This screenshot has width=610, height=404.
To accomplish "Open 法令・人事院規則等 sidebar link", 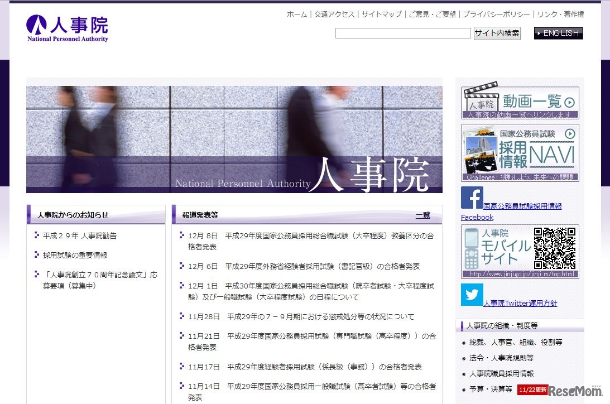I will click(x=501, y=358).
